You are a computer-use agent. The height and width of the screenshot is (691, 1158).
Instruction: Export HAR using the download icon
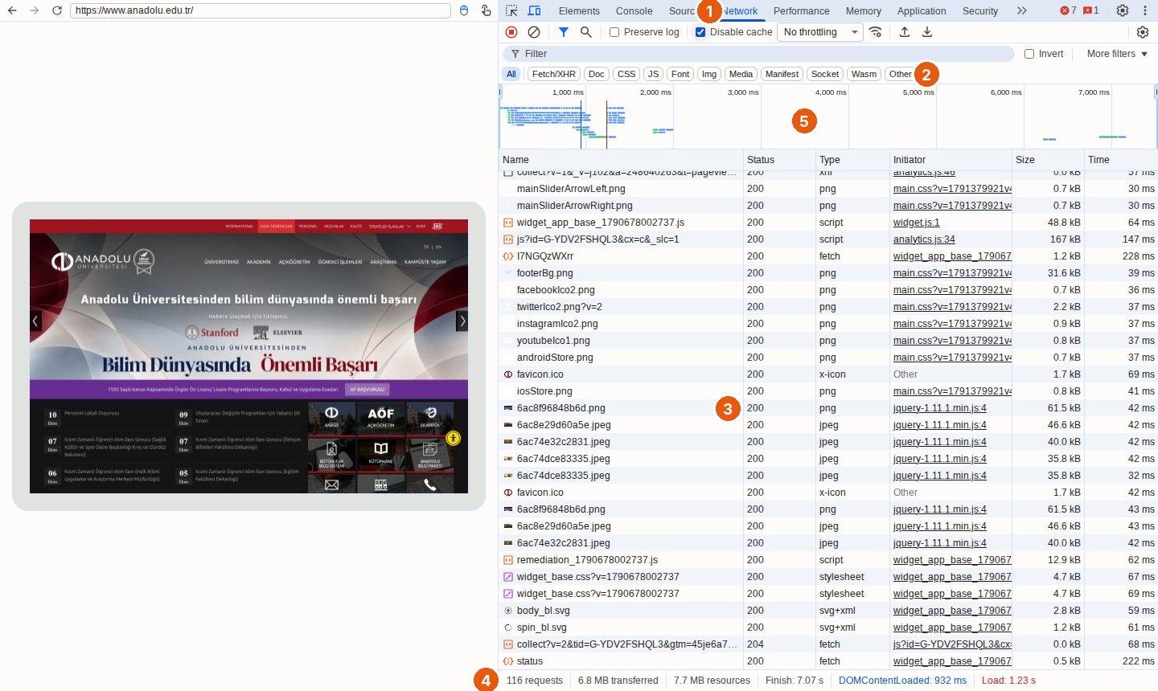[927, 32]
